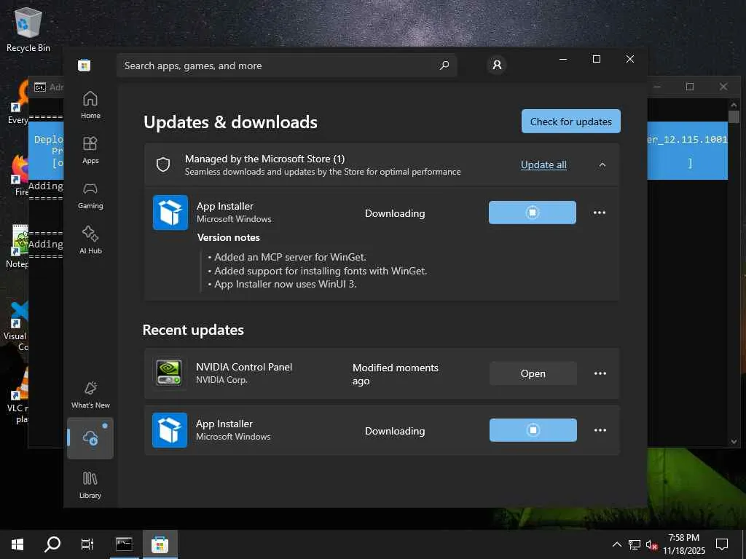Switch to Command Prompt on taskbar
Image resolution: width=746 pixels, height=559 pixels.
pos(124,544)
